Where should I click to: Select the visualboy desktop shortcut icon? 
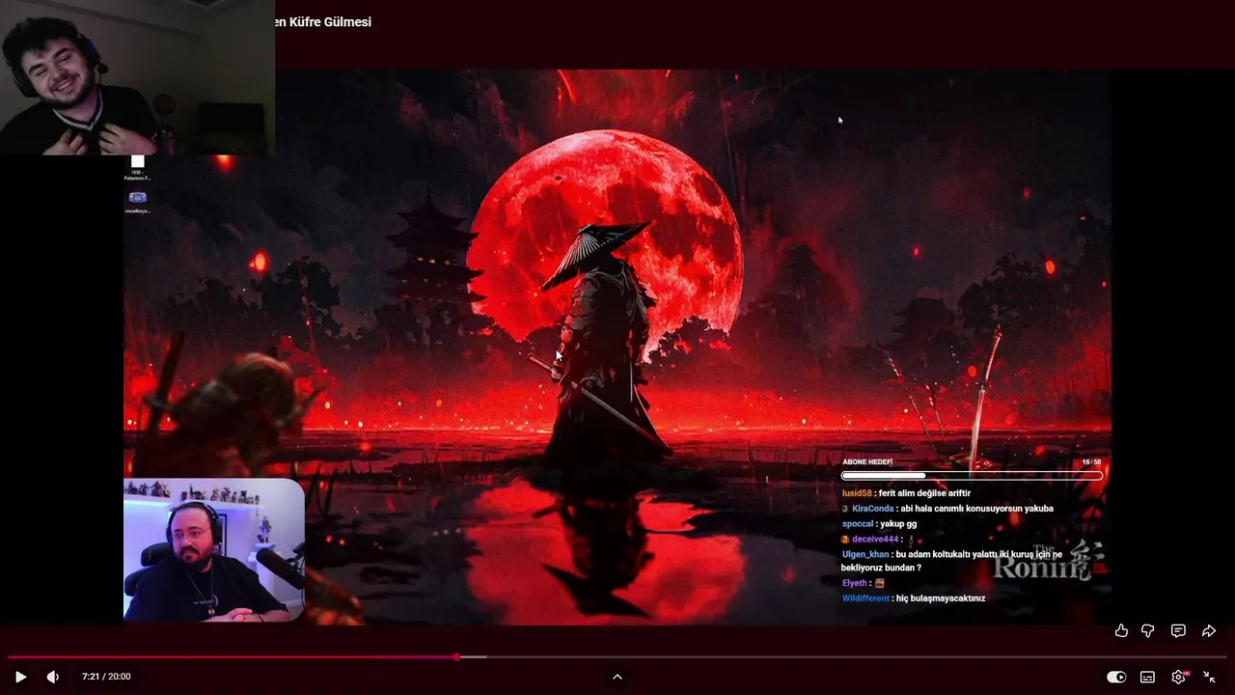[137, 202]
